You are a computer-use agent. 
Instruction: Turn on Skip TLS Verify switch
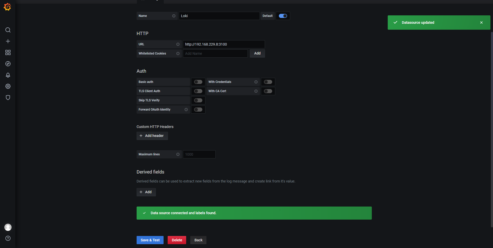point(198,100)
